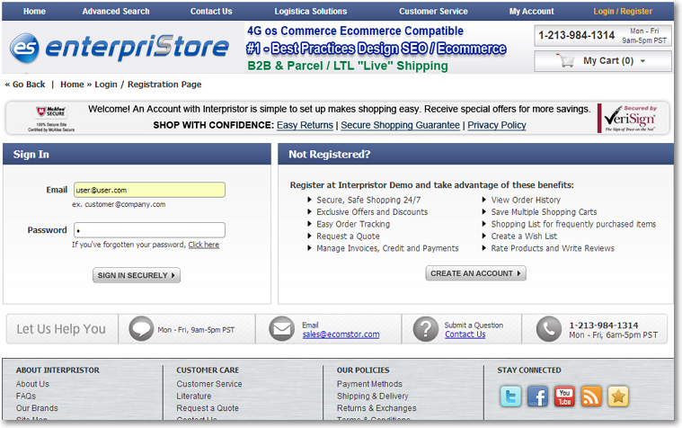
Task: Click 'Rate Products and Write Reviews' text
Action: (x=553, y=248)
